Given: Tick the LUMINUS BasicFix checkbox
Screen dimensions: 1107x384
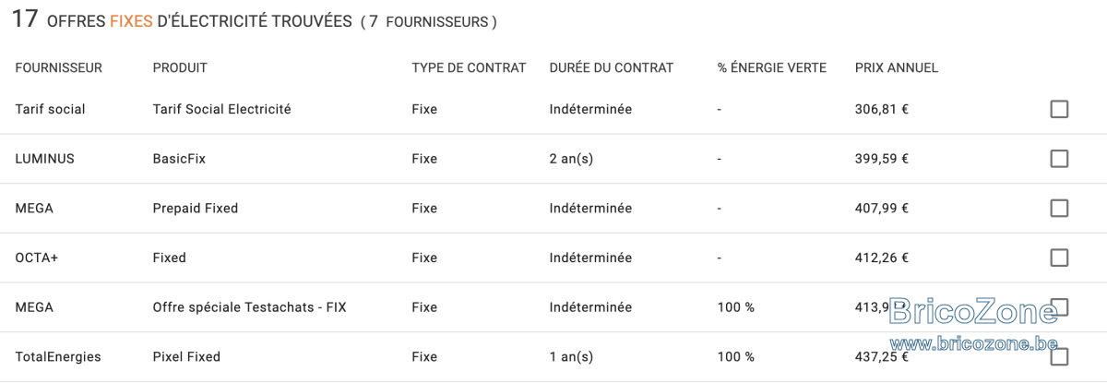Looking at the screenshot, I should (1059, 159).
